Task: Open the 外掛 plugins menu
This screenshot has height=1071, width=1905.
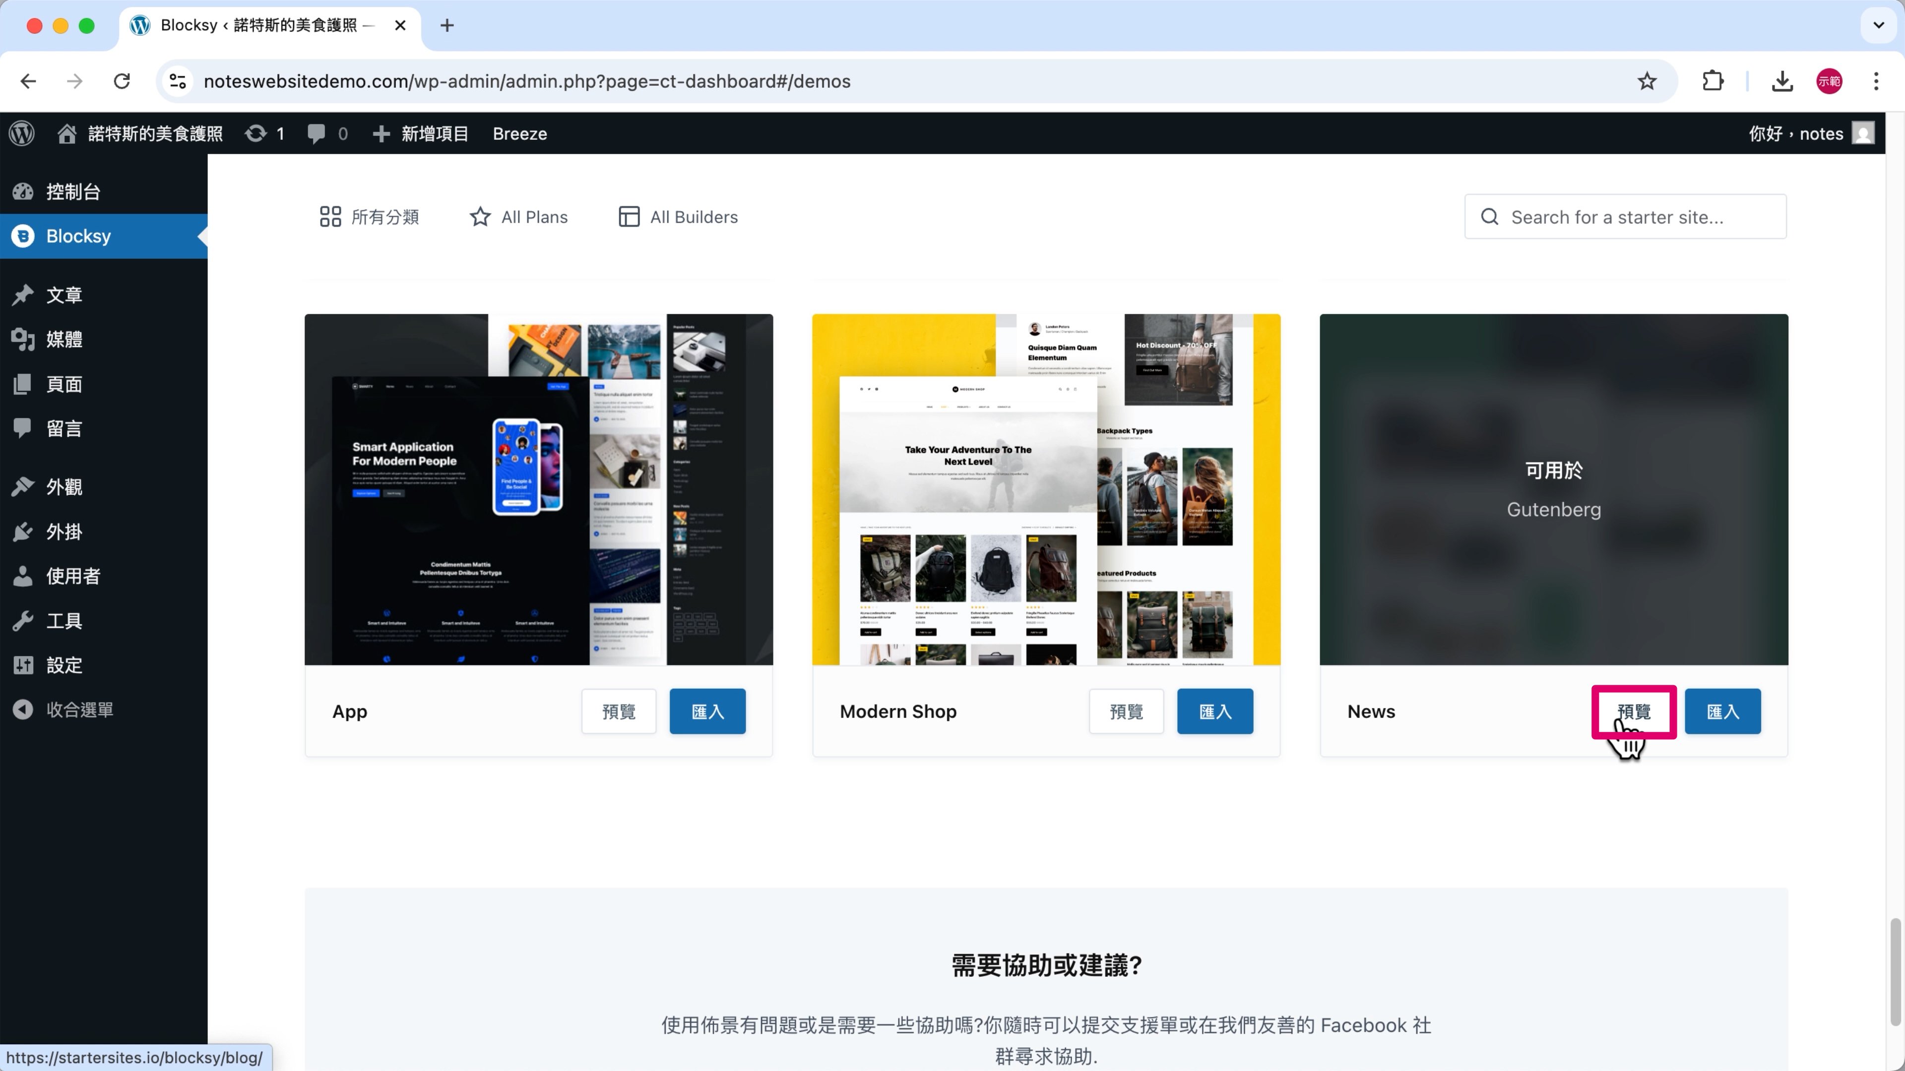Action: point(64,532)
